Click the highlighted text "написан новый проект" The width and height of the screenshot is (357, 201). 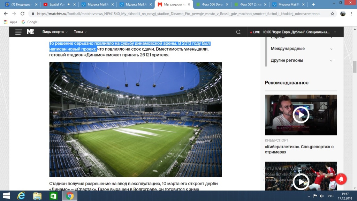coord(73,49)
